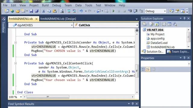Open Solution Explorer from the main toolbar icon
193x108 pixels.
pos(172,11)
